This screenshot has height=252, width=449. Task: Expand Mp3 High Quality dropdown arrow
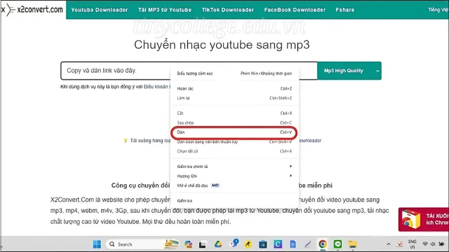pyautogui.click(x=377, y=71)
